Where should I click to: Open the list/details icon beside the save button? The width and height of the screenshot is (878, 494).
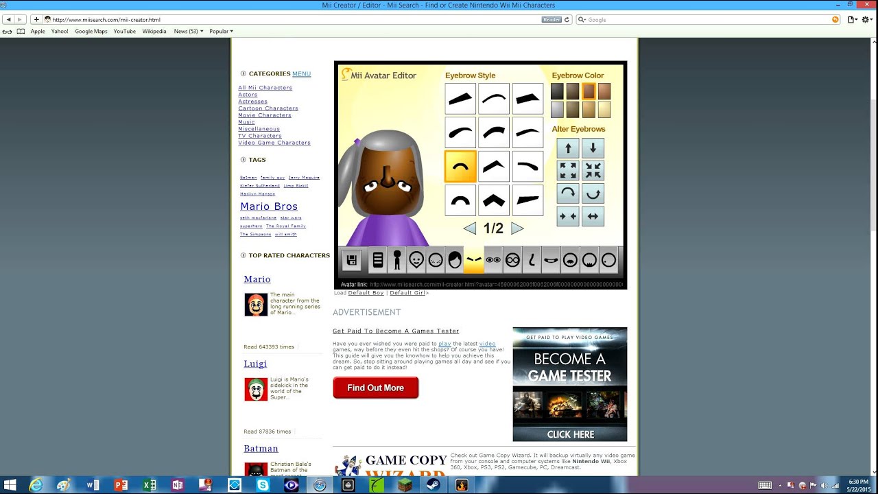tap(377, 260)
